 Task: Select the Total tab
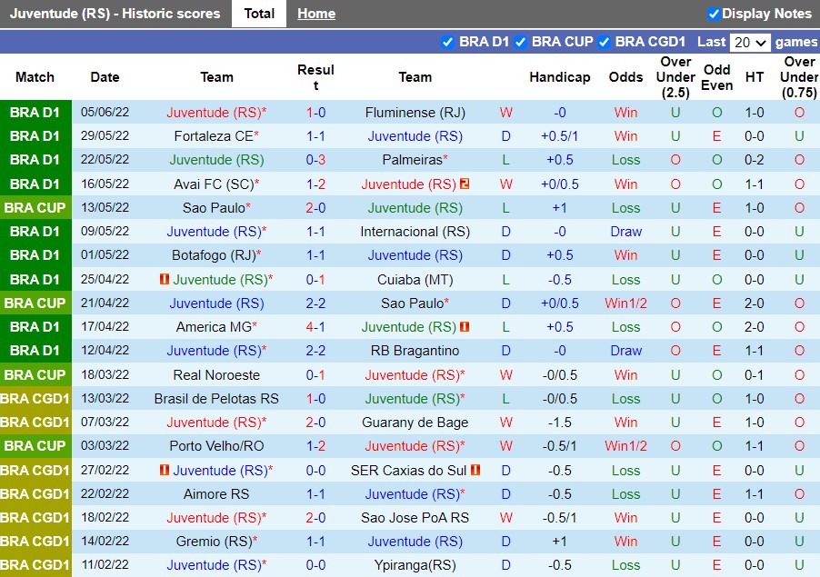[259, 14]
